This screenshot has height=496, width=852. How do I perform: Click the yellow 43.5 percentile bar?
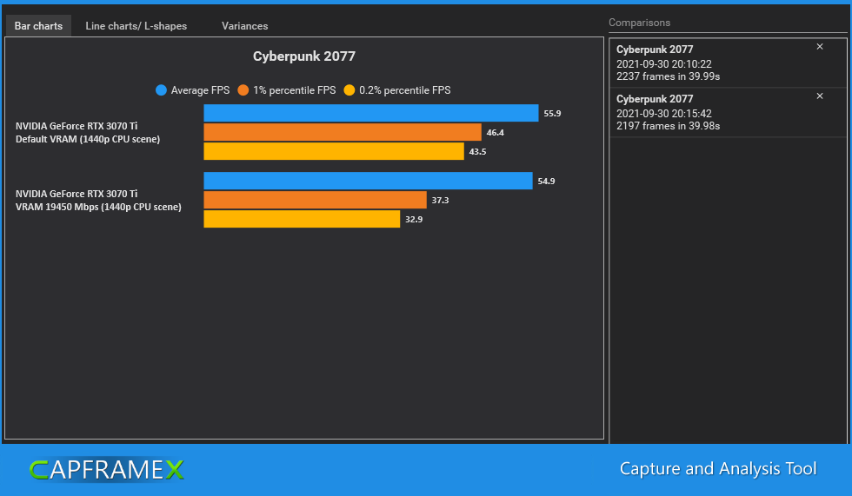point(334,151)
